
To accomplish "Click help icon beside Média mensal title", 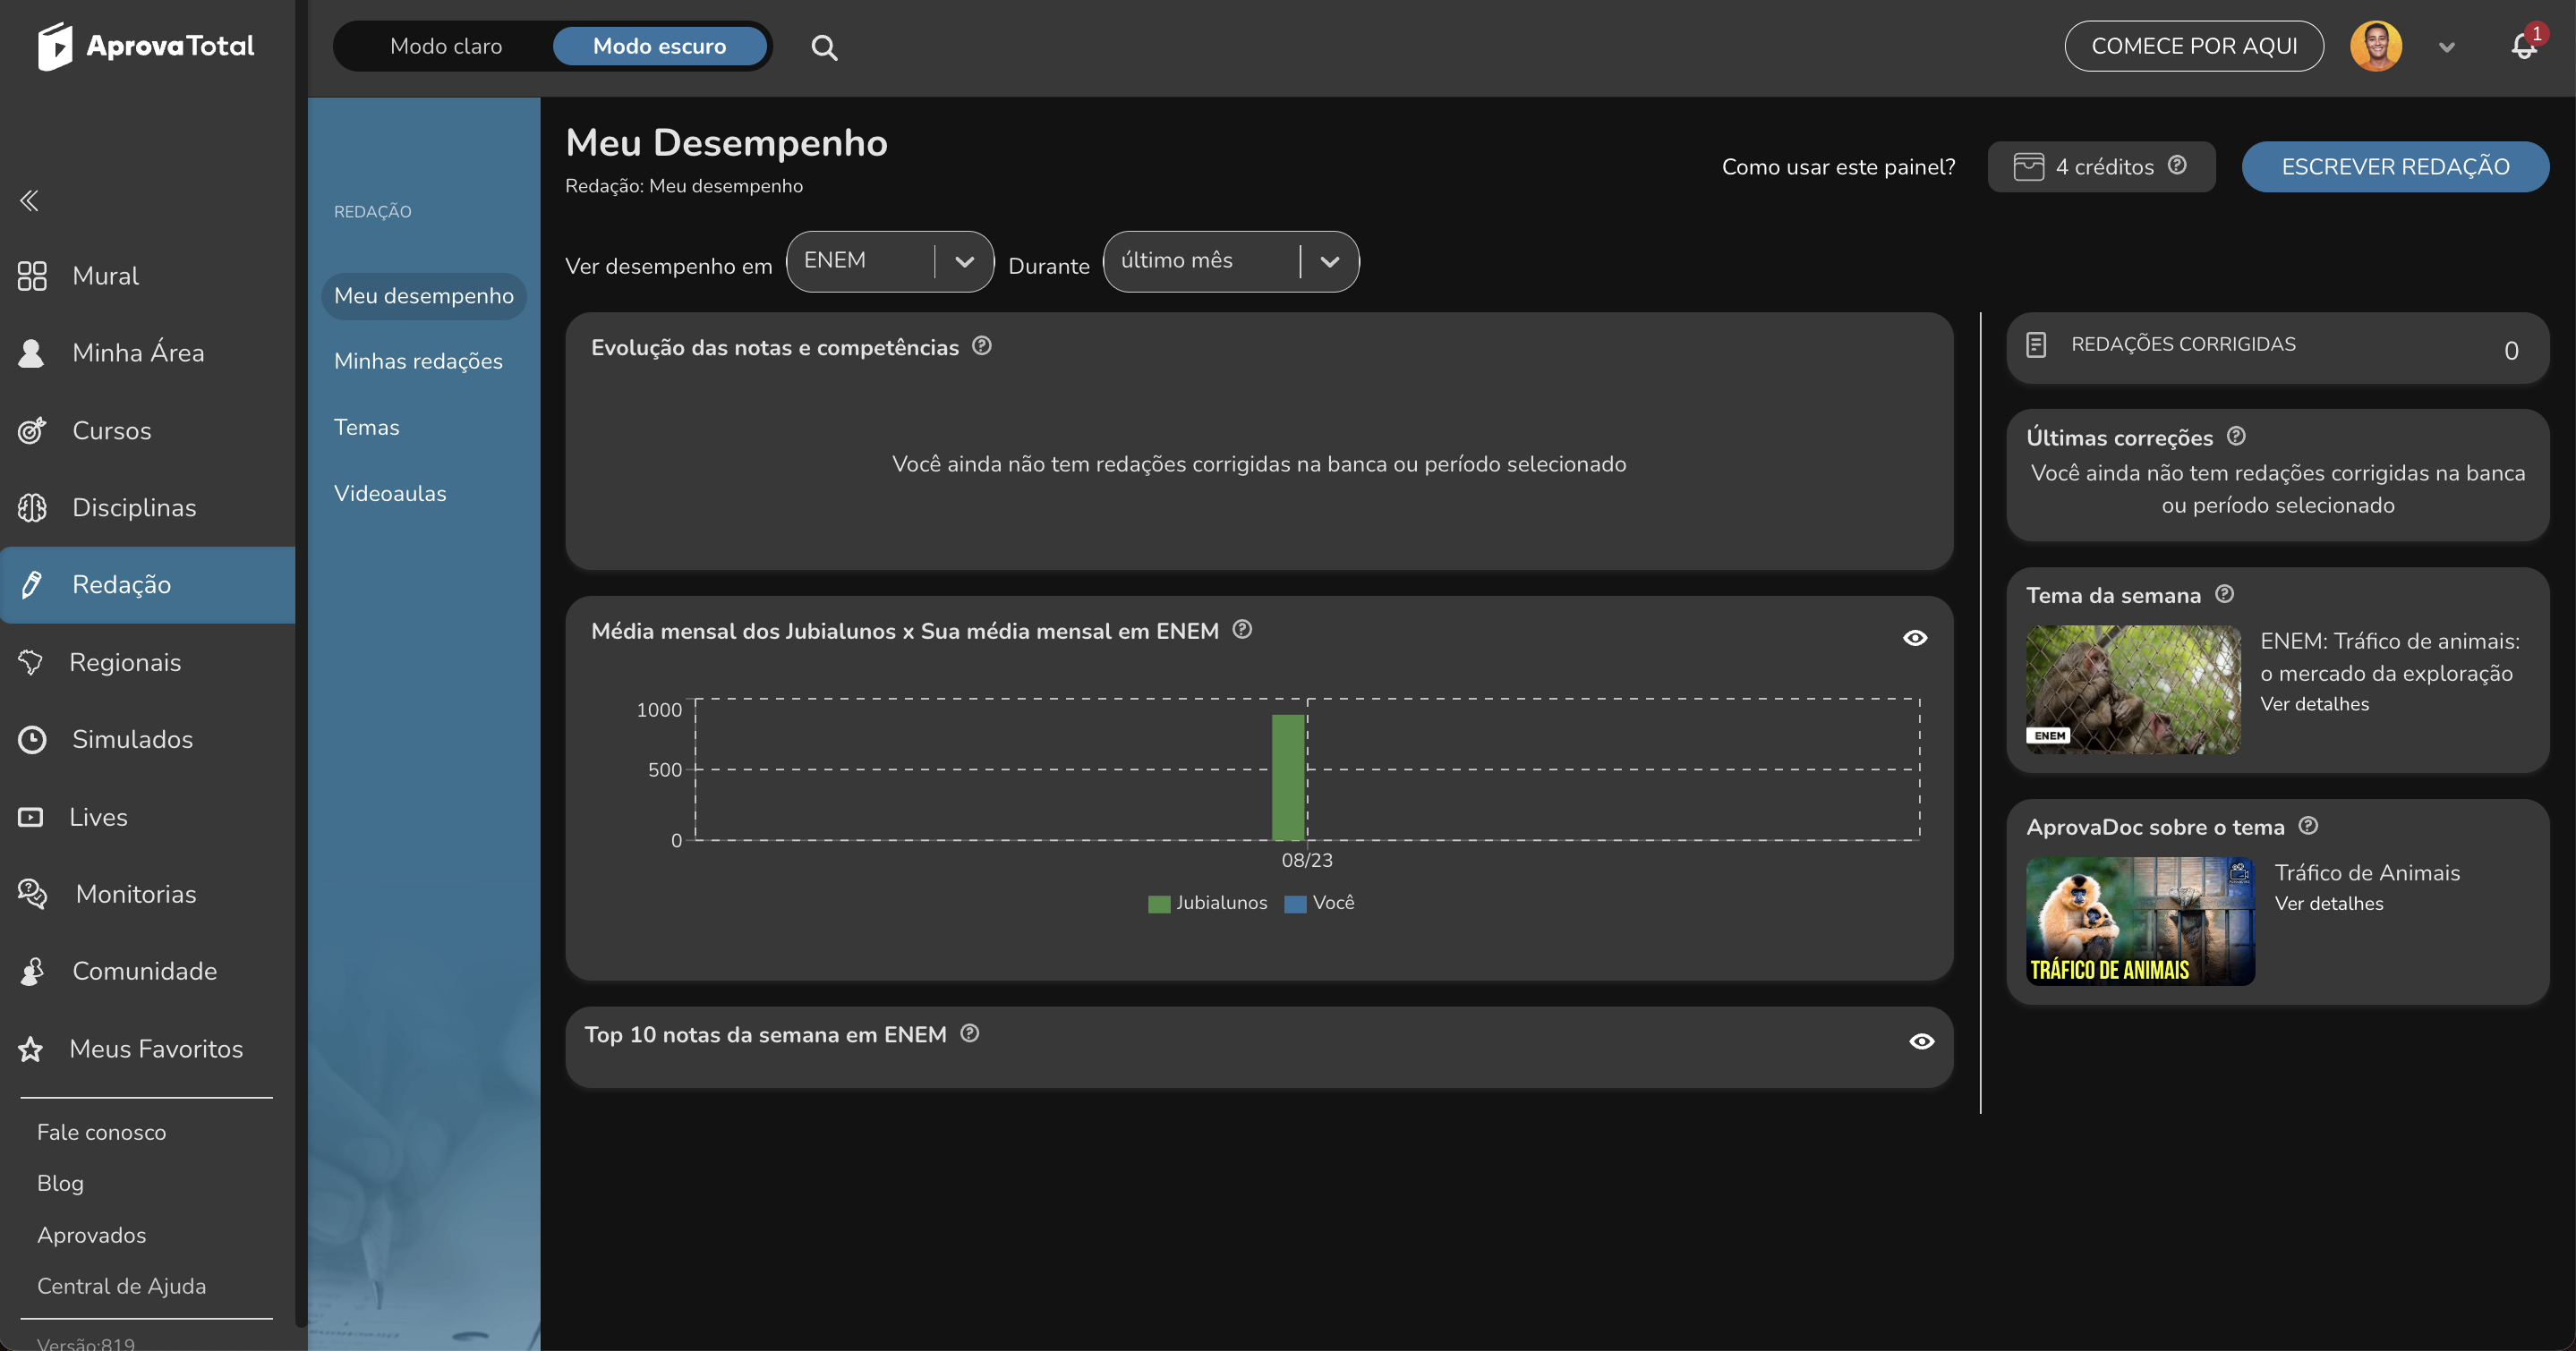I will click(1242, 630).
